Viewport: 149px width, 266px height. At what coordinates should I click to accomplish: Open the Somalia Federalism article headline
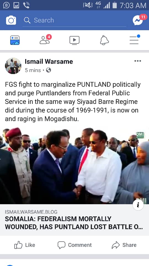tap(74, 223)
